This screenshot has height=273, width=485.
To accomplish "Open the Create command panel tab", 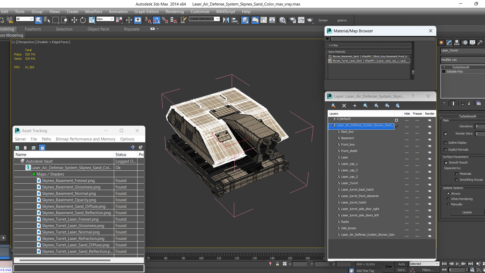I will [x=441, y=42].
